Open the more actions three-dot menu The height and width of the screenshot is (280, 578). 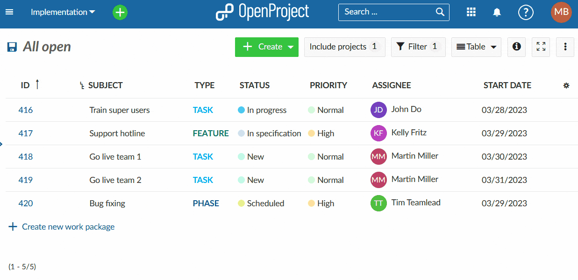point(565,47)
